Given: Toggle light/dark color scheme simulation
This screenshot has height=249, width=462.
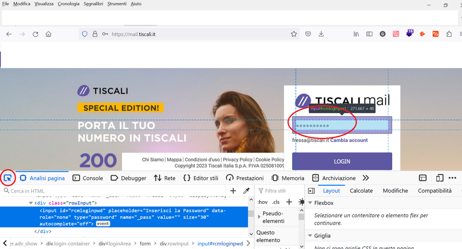Looking at the screenshot, I should (x=301, y=202).
